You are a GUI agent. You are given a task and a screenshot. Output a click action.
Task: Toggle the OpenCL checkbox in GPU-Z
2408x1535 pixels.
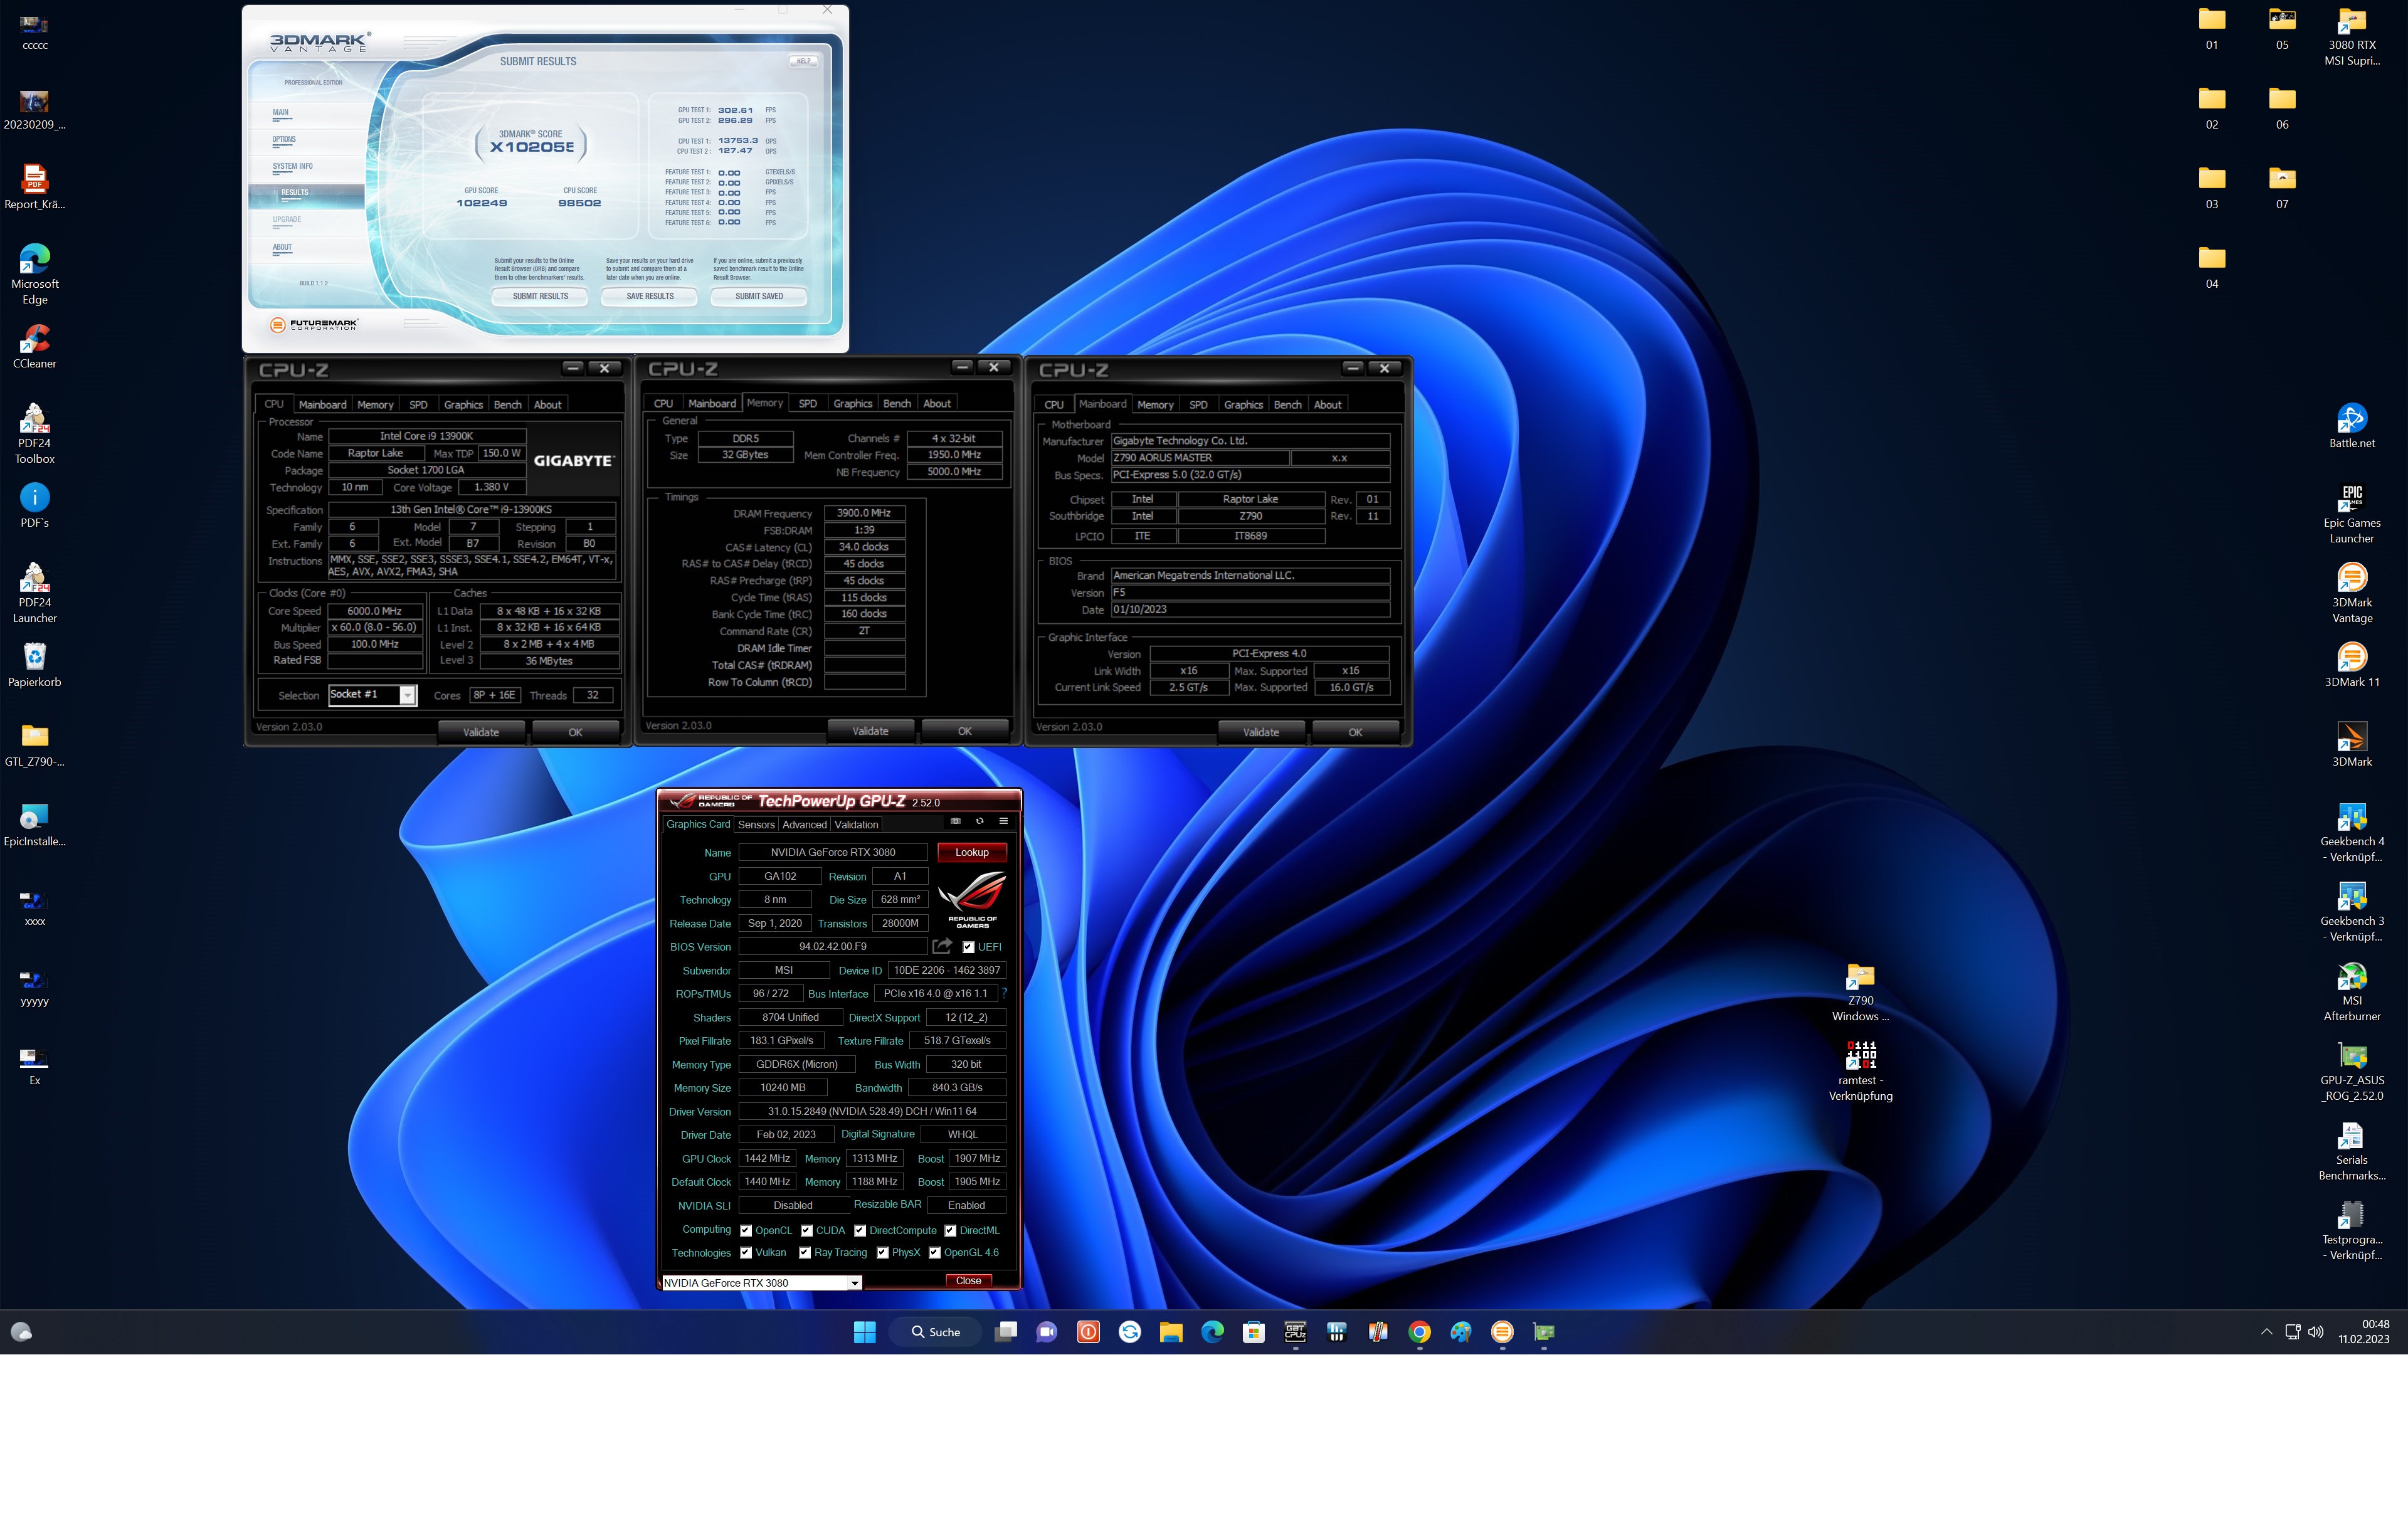click(x=745, y=1230)
